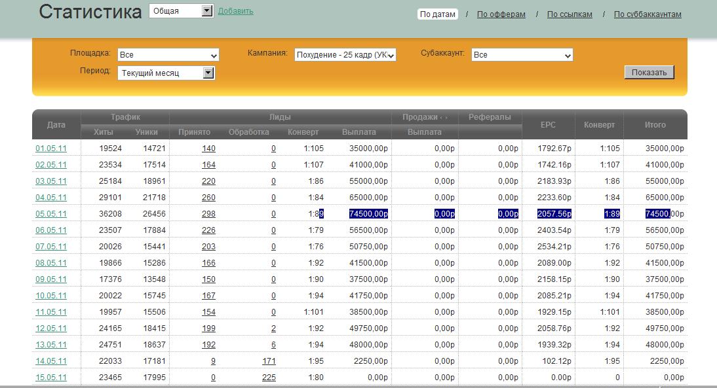Open the Период dropdown set to Текущий месяц

click(166, 73)
